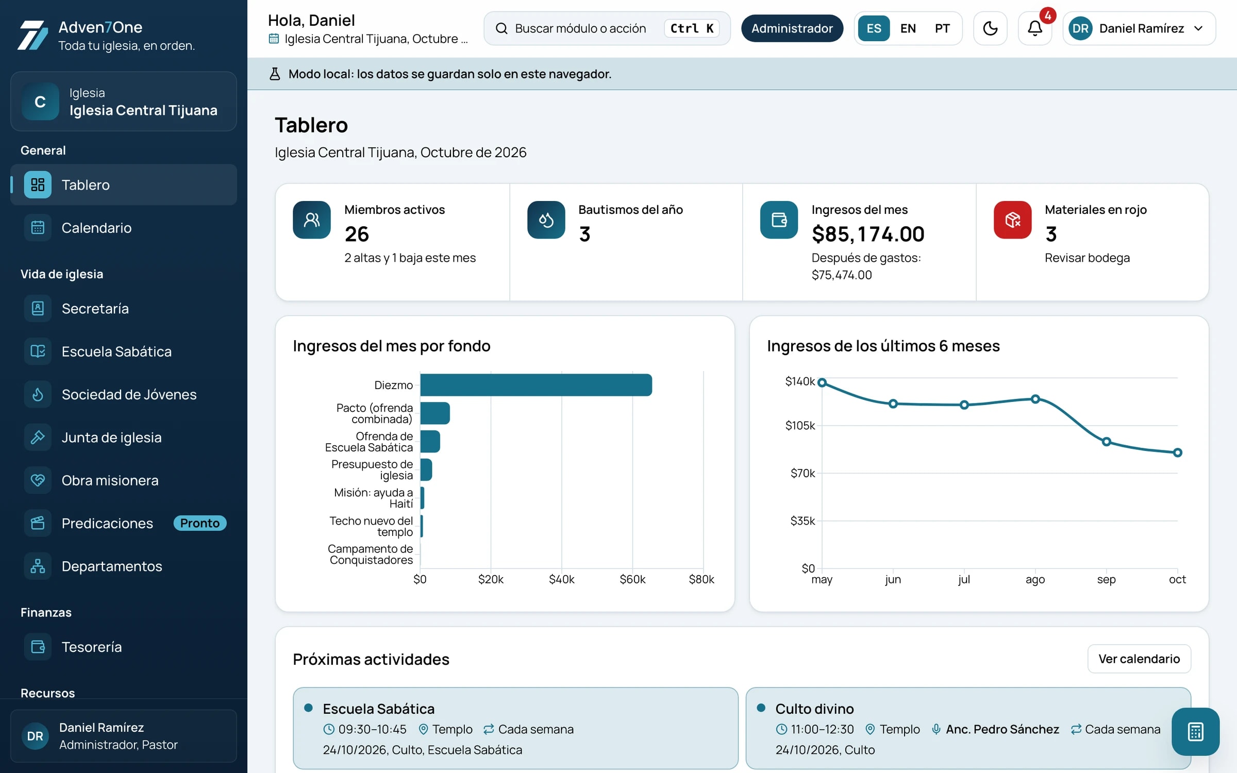
Task: Click the Bautismos del año droplet icon
Action: 546,220
